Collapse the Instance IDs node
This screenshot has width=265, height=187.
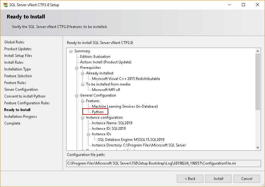[89, 134]
